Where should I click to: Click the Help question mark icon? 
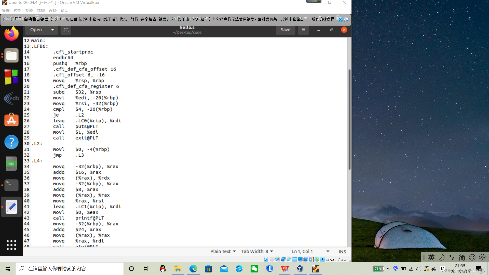point(11,142)
